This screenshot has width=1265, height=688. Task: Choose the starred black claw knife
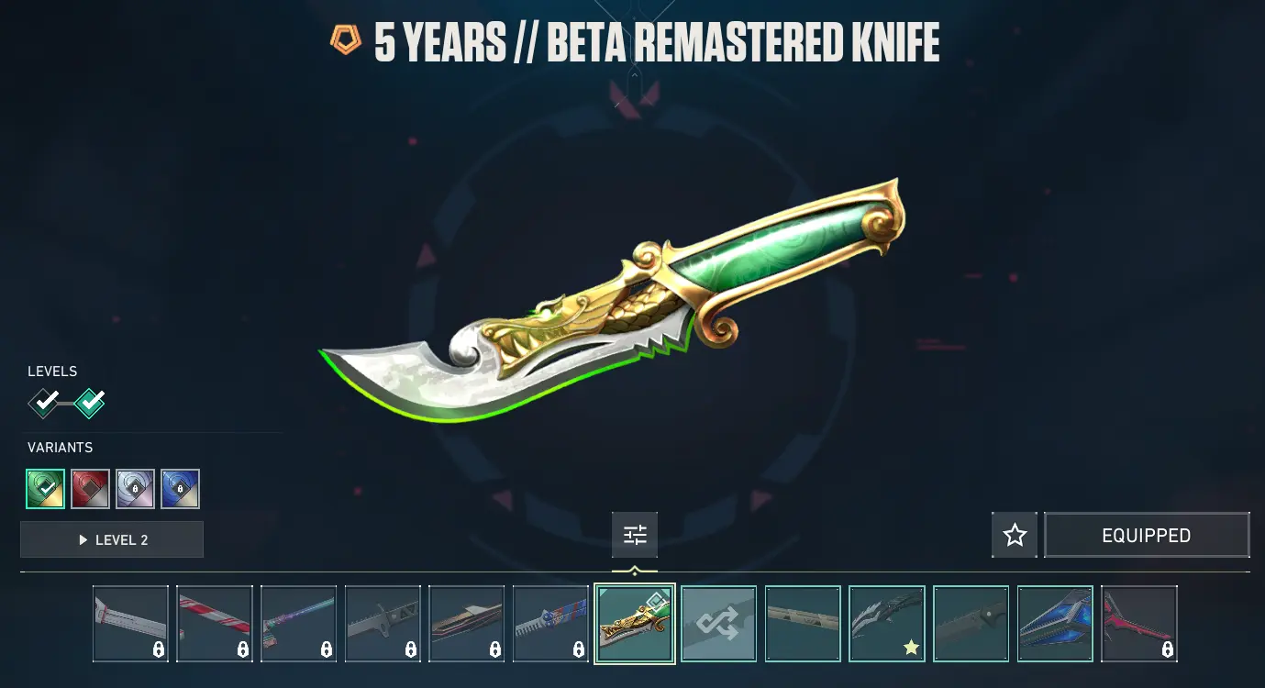pos(887,624)
